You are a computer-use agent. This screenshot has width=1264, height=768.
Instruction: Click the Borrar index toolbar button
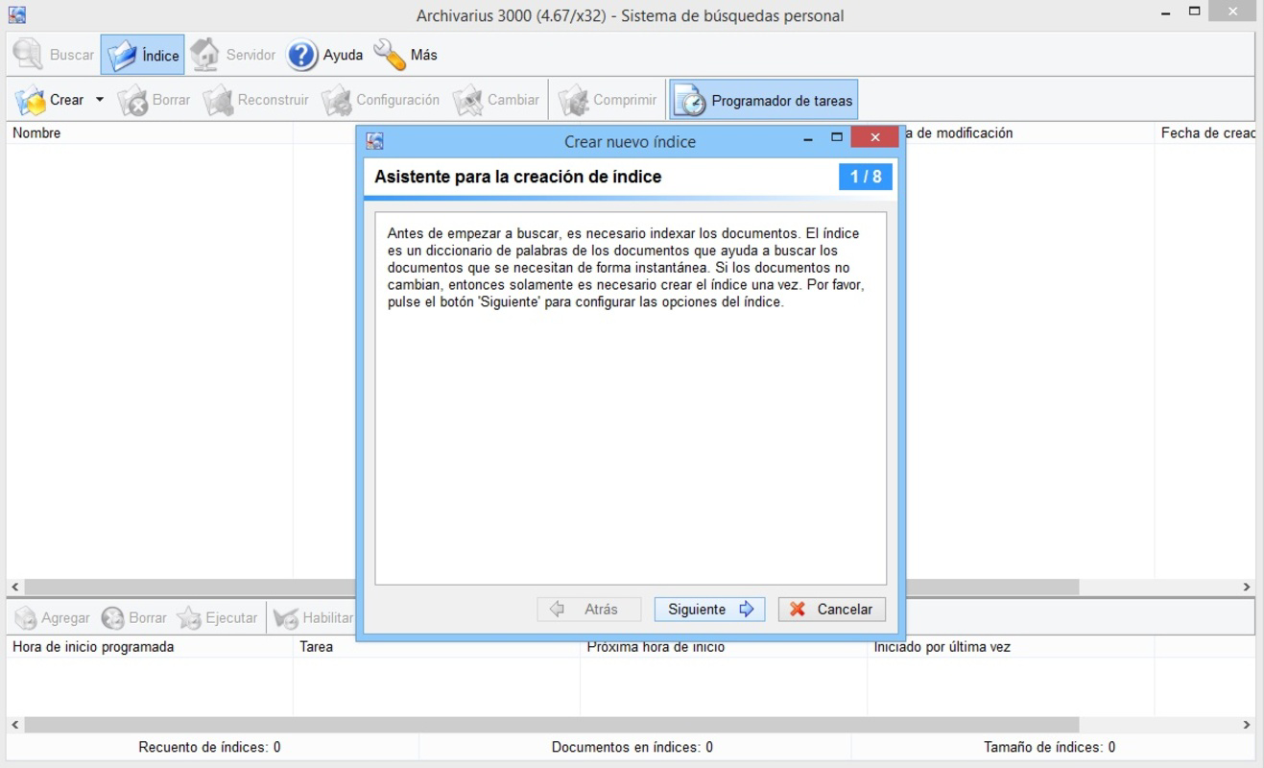tap(154, 100)
